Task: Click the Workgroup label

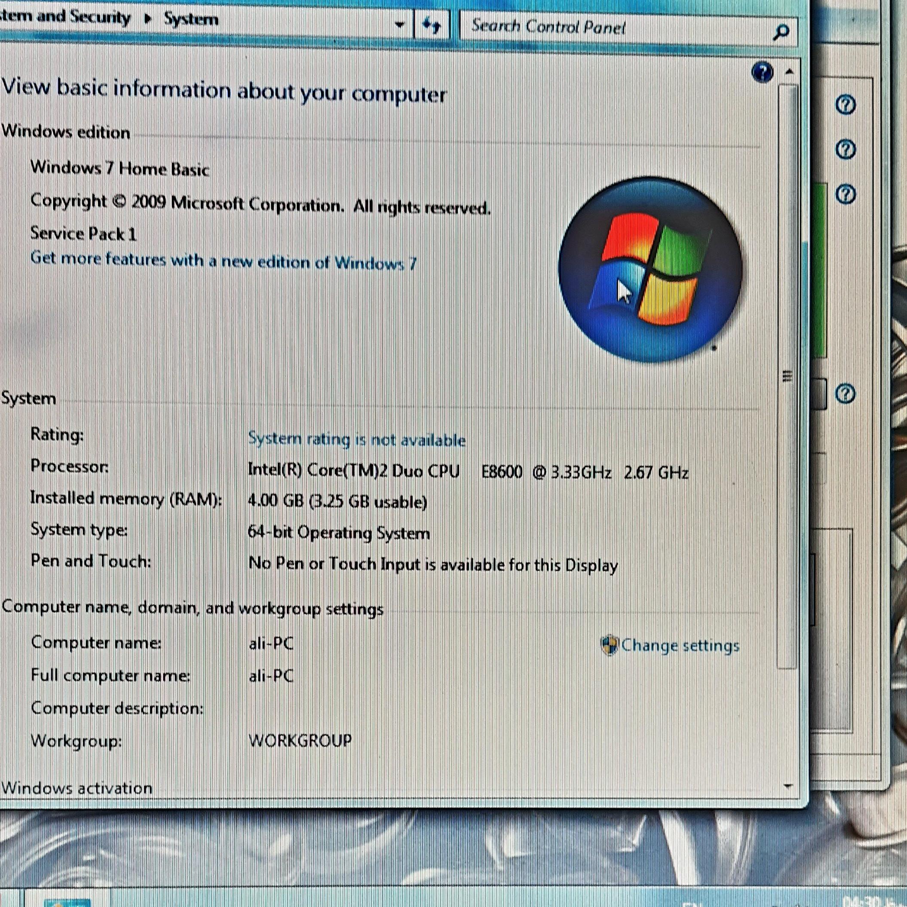Action: coord(77,741)
